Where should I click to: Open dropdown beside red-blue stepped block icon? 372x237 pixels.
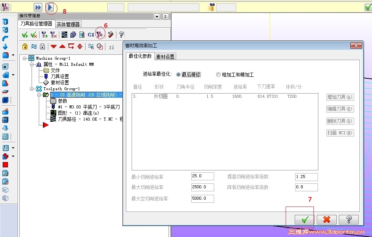[13, 156]
